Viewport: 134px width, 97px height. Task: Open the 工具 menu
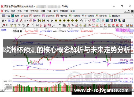click(49, 11)
